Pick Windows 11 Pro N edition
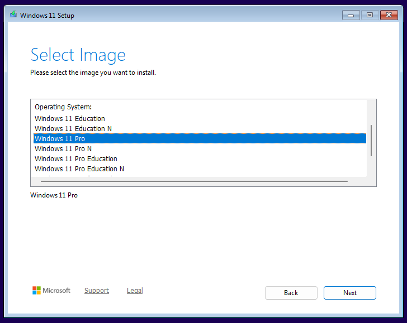This screenshot has width=407, height=323. 63,148
